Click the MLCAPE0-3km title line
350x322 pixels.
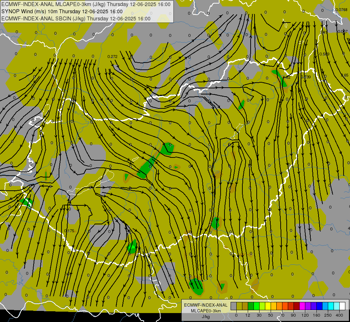coord(86,4)
